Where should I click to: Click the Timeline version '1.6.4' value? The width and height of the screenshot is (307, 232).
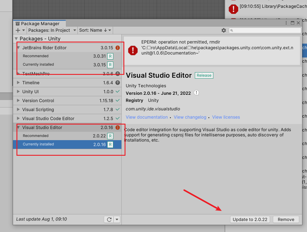coord(108,83)
